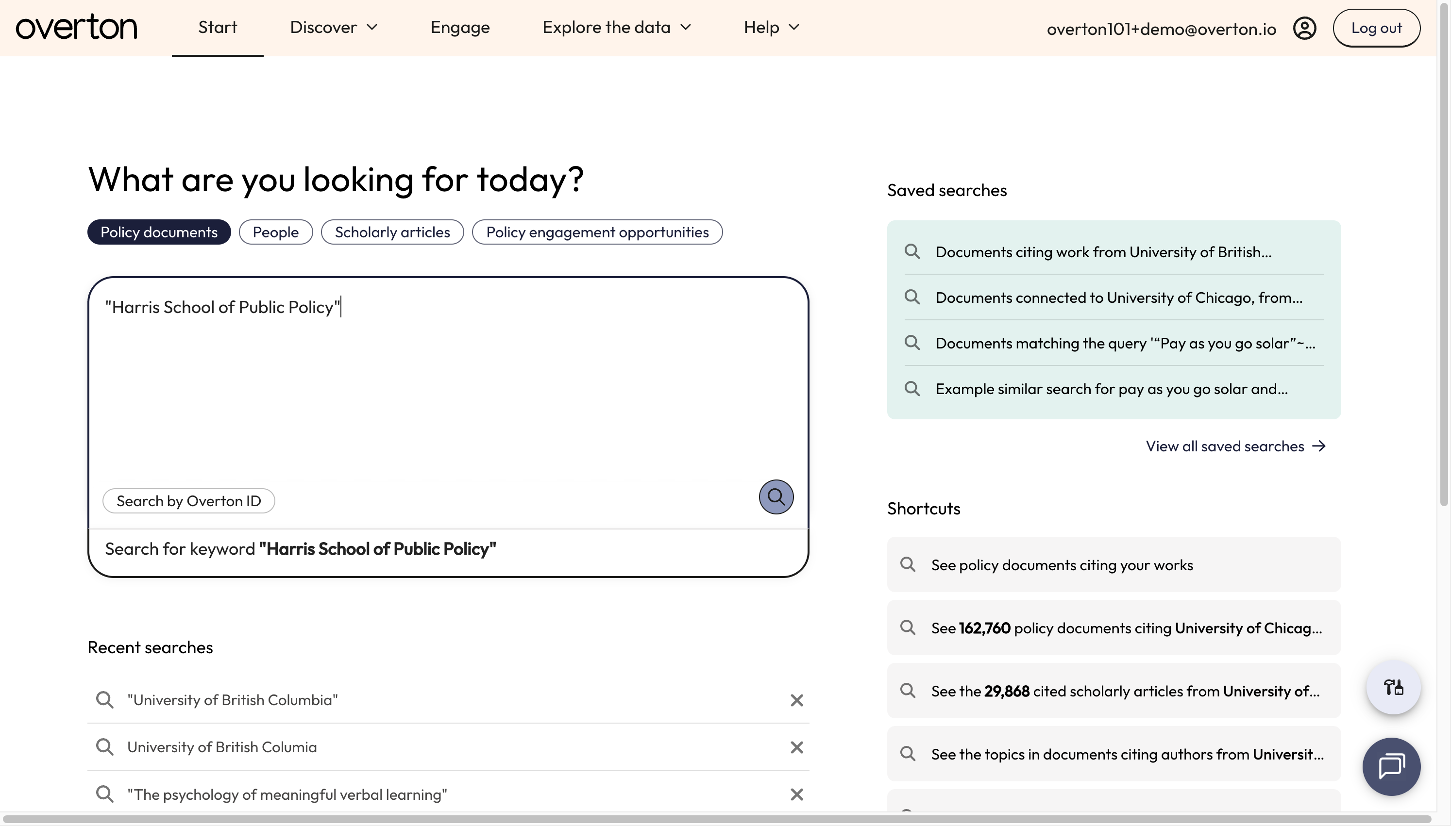Click search icon of University of British Columia
The width and height of the screenshot is (1451, 826).
104,746
